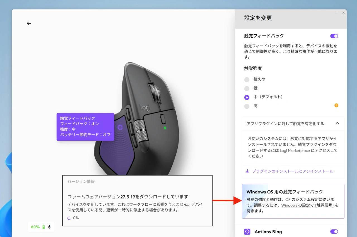Click the 触覚フィードバック purple tooltip

pyautogui.click(x=85, y=127)
